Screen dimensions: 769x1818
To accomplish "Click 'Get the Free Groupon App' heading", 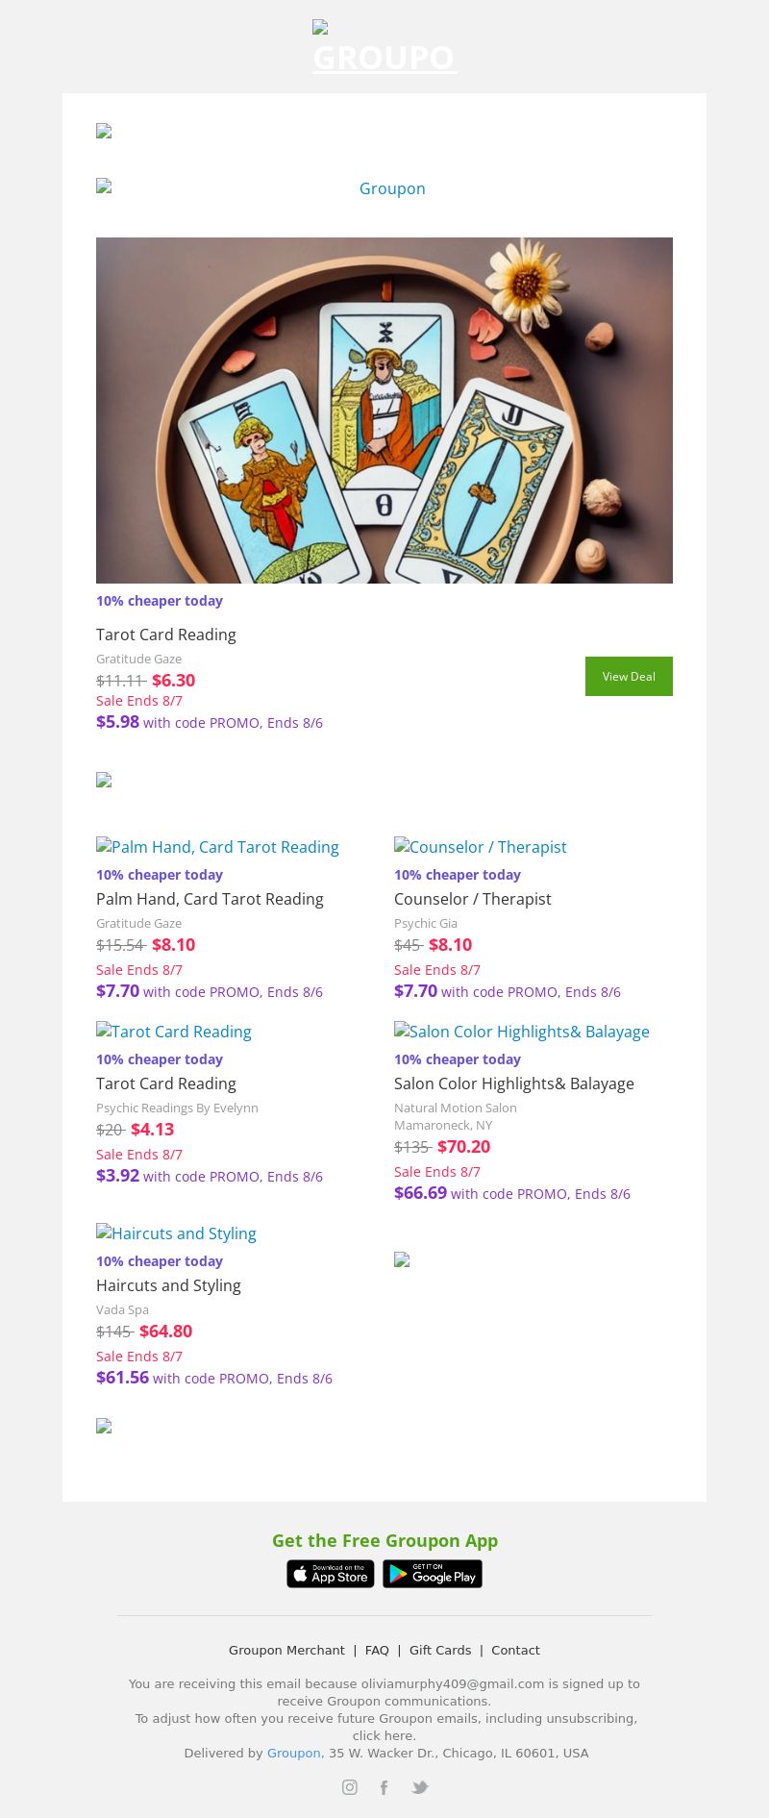I will coord(384,1540).
